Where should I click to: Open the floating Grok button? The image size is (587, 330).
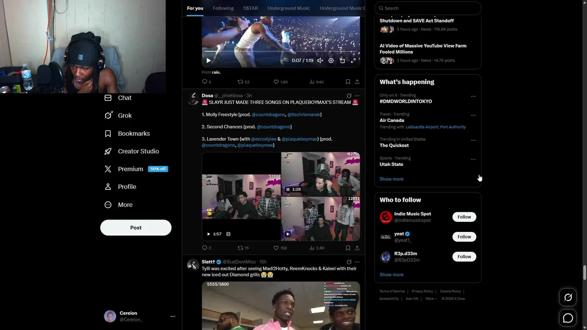pyautogui.click(x=568, y=298)
